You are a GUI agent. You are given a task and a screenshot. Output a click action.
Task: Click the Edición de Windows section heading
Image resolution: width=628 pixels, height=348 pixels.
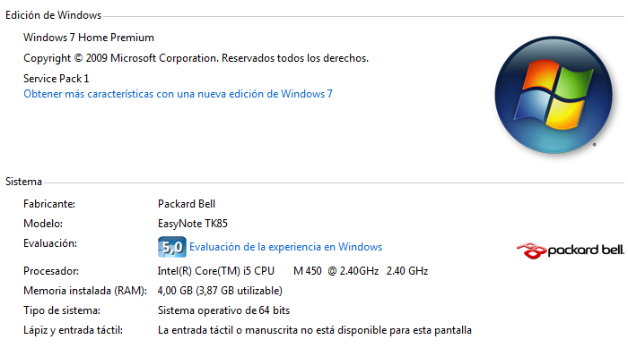click(x=53, y=15)
